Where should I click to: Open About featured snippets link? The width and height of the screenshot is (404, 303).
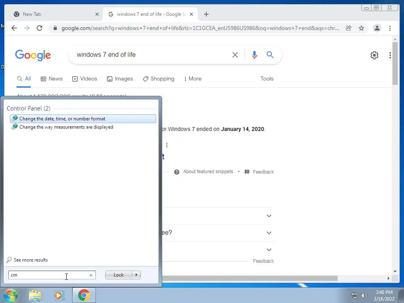pos(208,172)
